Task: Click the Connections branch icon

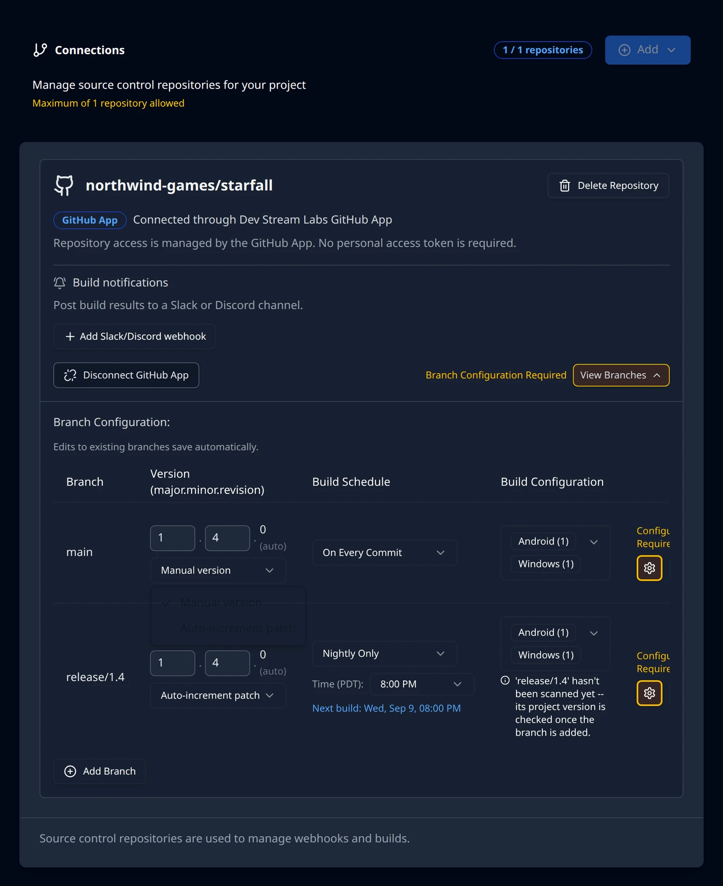Action: (x=40, y=50)
